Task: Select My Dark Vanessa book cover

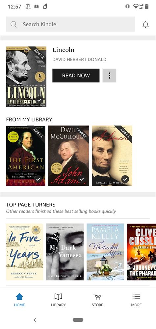Action: [65, 252]
